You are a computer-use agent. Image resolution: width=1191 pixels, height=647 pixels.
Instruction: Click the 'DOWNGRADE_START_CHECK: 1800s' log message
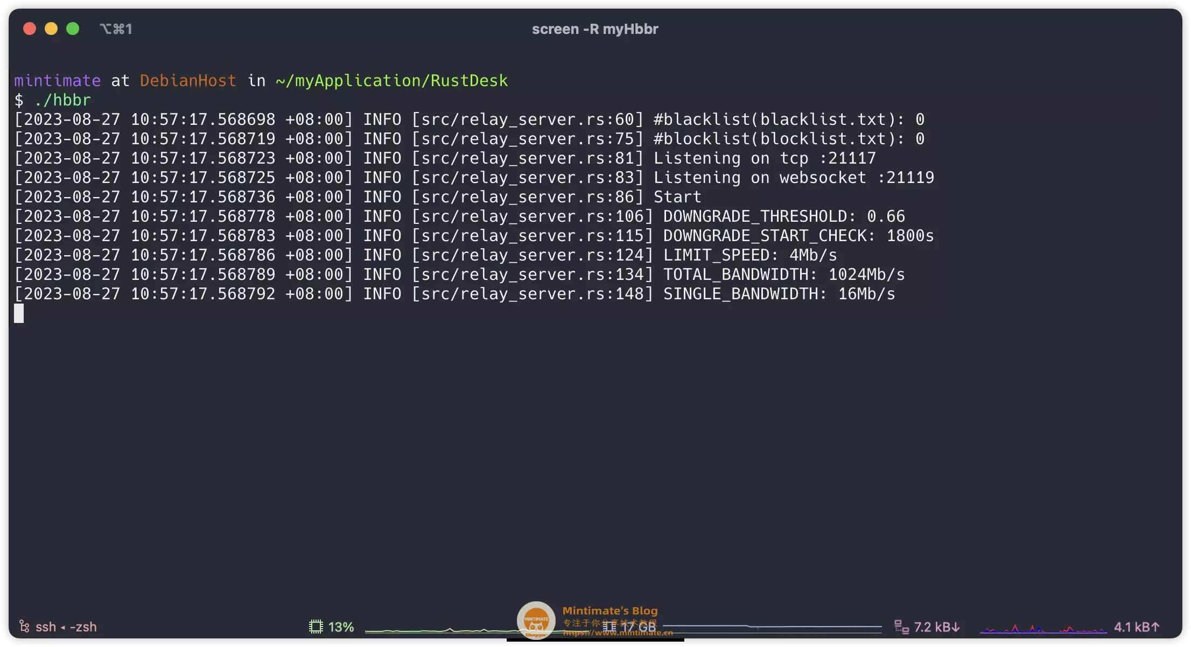798,236
